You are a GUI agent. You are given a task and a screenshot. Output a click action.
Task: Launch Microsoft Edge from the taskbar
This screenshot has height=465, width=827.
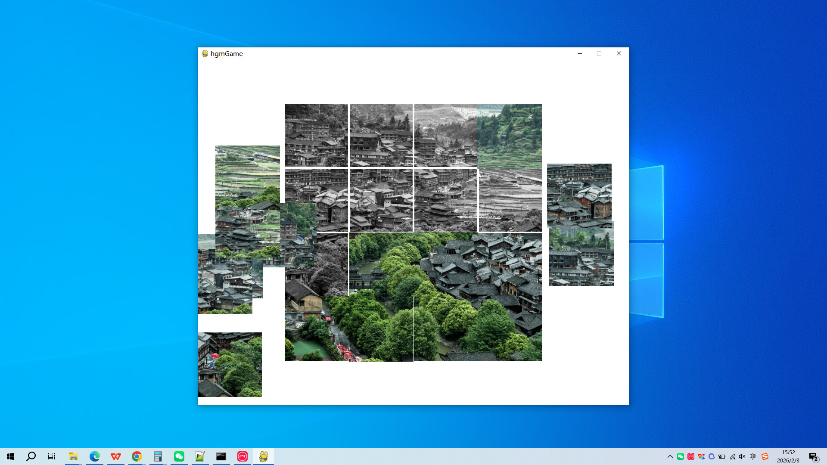pos(94,456)
